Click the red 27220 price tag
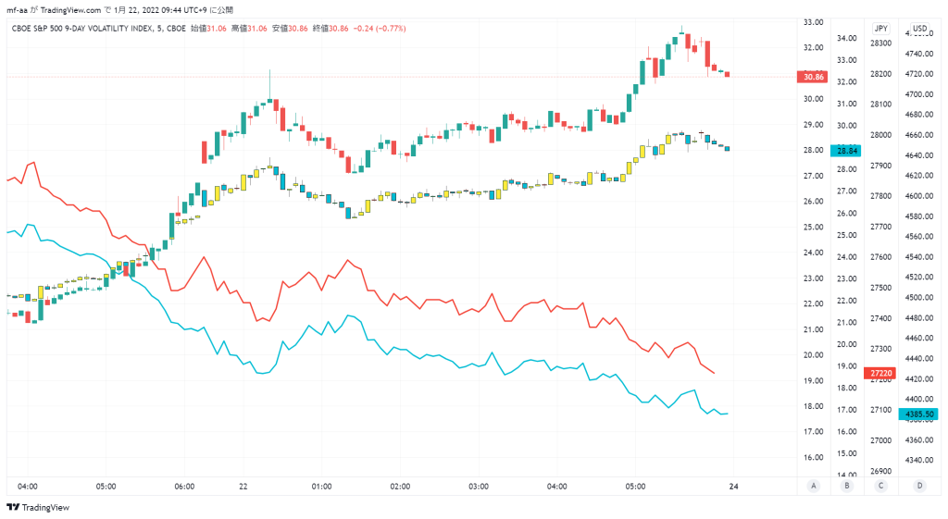The width and height of the screenshot is (948, 519). tap(880, 374)
